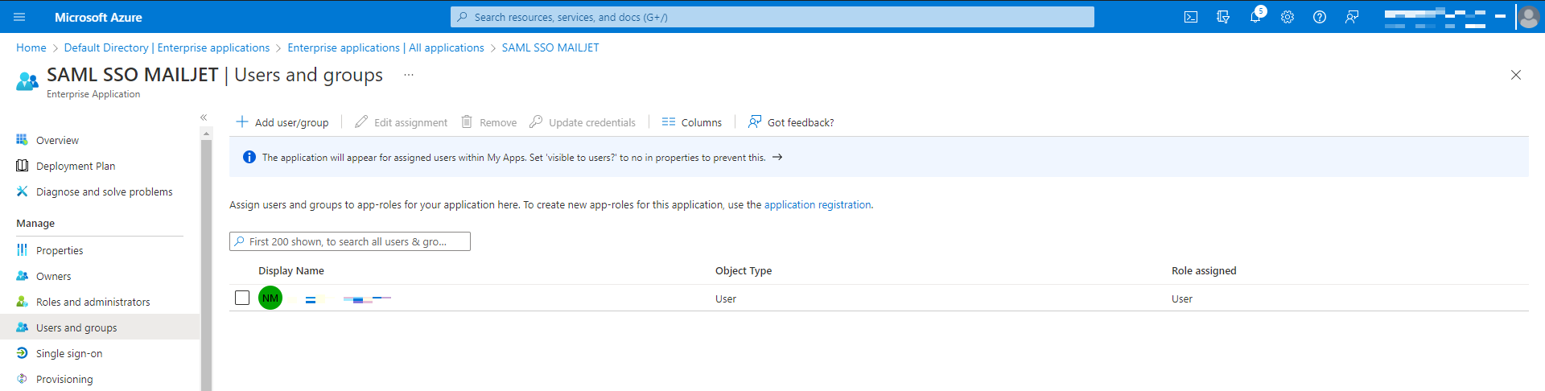This screenshot has width=1545, height=391.
Task: Select the checkbox for the NM user row
Action: click(242, 298)
